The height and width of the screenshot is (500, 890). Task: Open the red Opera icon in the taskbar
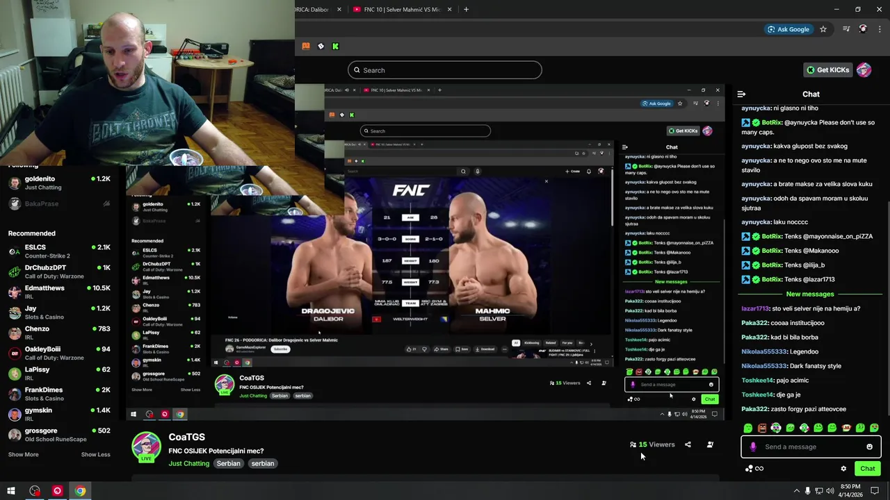tap(57, 491)
